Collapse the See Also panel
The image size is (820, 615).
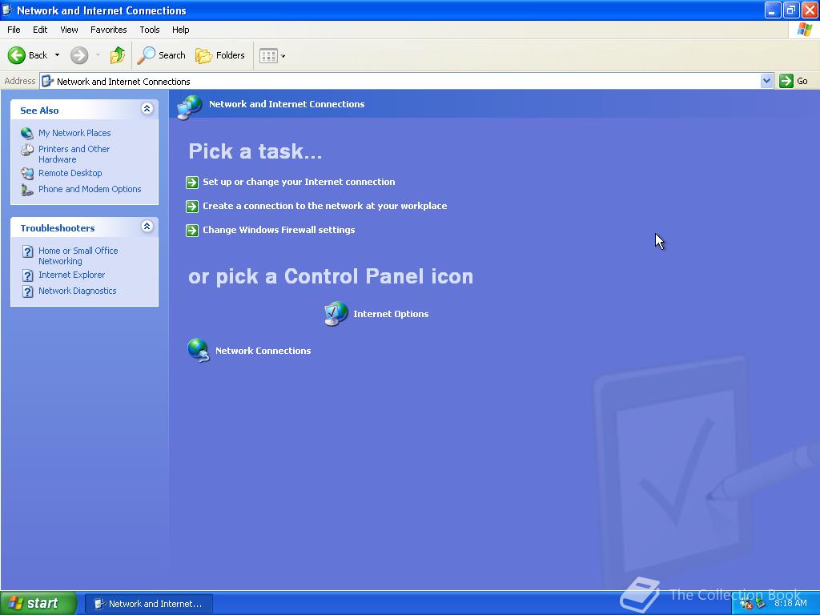click(147, 108)
